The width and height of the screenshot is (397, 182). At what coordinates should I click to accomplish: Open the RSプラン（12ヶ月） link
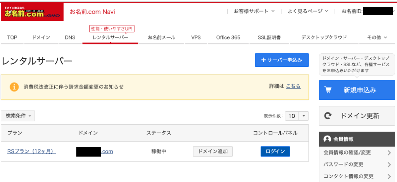(31, 151)
